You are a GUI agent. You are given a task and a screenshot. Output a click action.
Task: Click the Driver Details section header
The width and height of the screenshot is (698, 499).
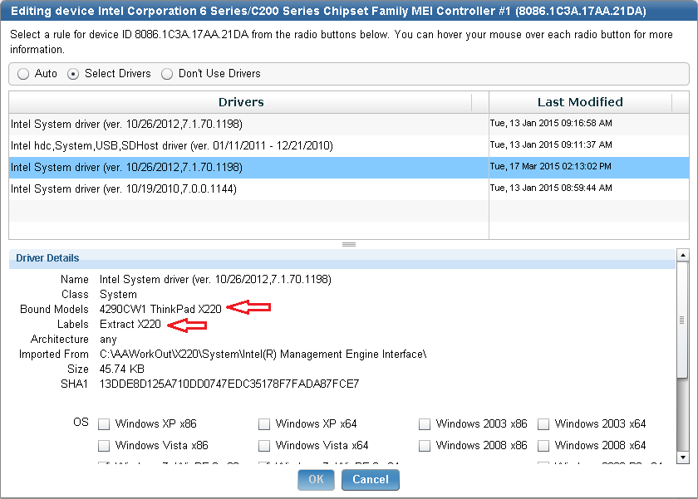pyautogui.click(x=342, y=258)
